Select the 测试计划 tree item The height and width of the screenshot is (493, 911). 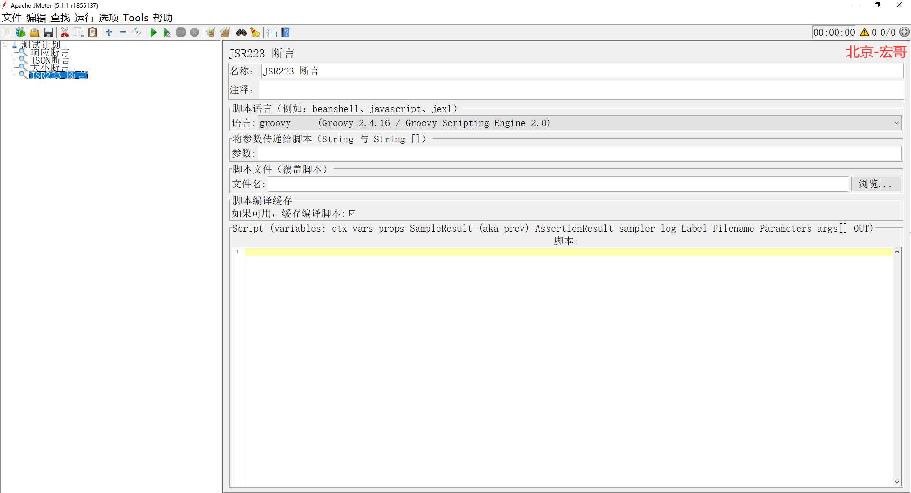point(40,45)
